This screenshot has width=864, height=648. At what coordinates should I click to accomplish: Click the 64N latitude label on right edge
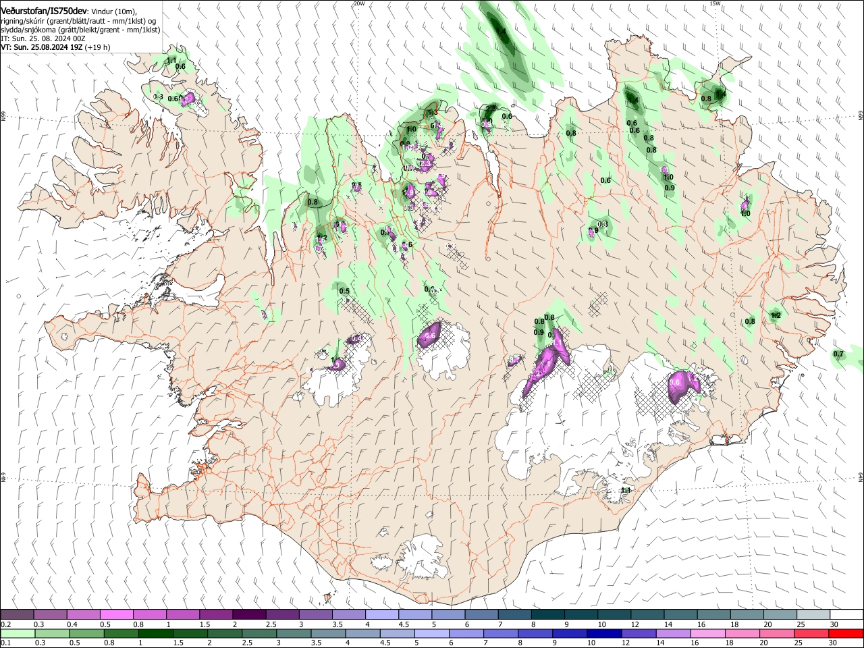[x=860, y=477]
